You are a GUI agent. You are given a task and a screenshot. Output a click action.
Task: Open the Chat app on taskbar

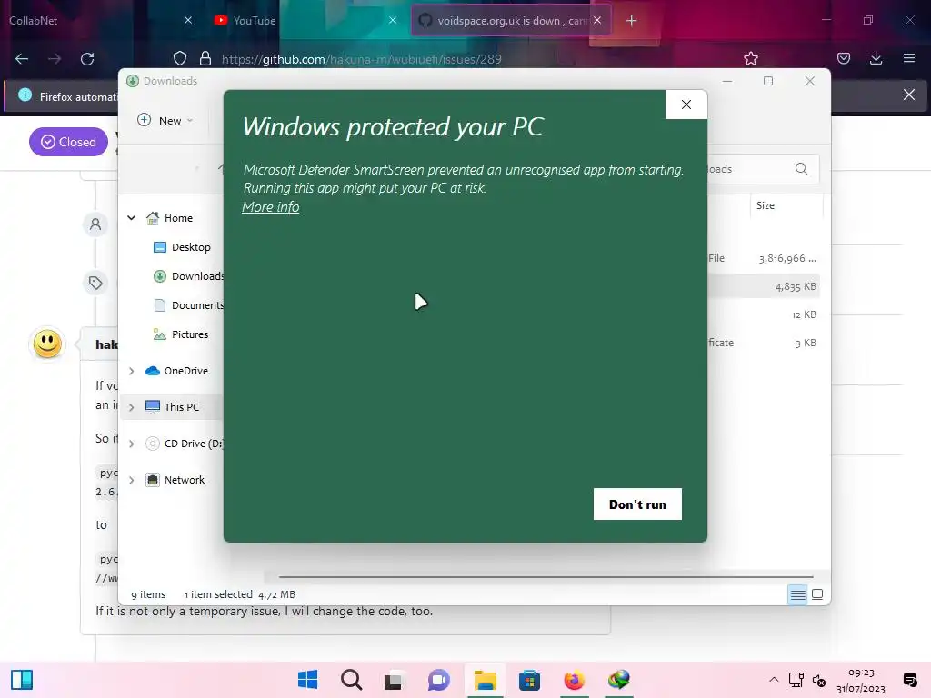pyautogui.click(x=439, y=680)
